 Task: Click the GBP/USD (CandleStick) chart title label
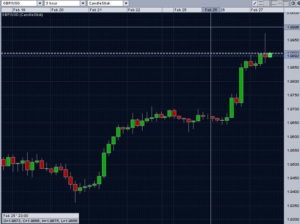pos(23,15)
